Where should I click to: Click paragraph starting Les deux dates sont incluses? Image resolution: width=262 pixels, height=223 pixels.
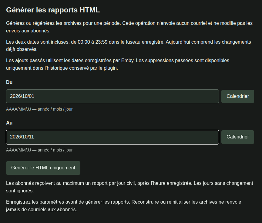pos(129,45)
